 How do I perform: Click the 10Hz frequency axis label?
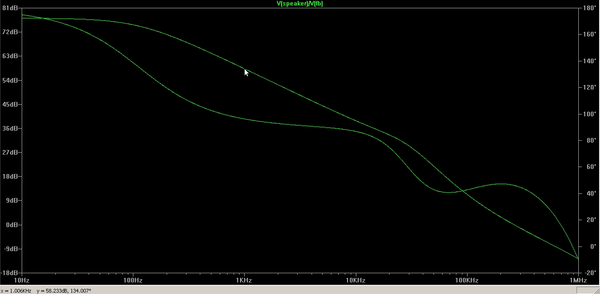(22, 281)
